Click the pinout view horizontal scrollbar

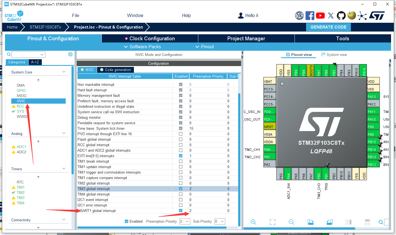coord(299,228)
